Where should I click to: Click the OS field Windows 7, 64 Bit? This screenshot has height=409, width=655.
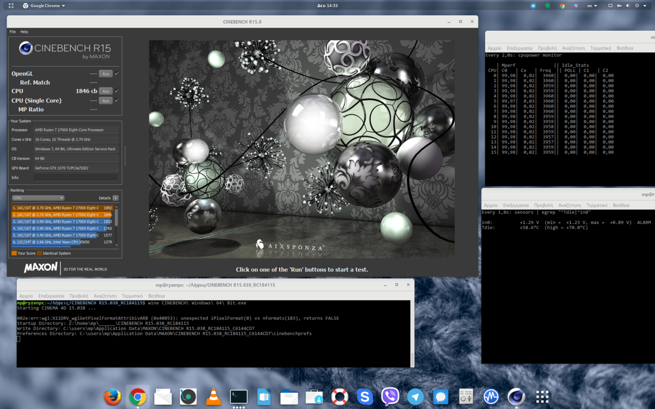point(76,149)
